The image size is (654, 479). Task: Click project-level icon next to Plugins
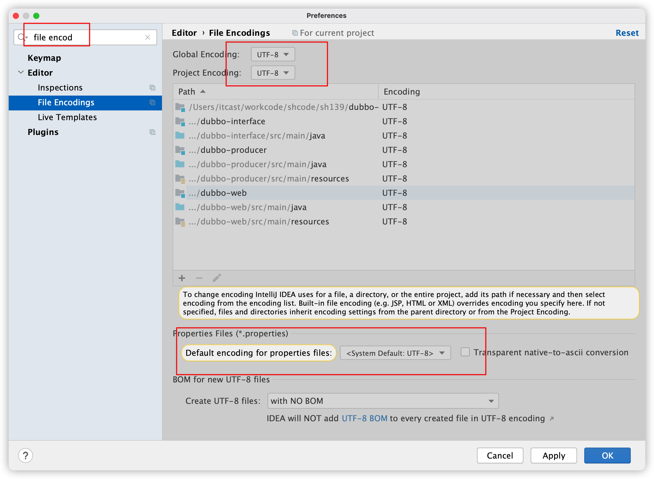pos(153,132)
